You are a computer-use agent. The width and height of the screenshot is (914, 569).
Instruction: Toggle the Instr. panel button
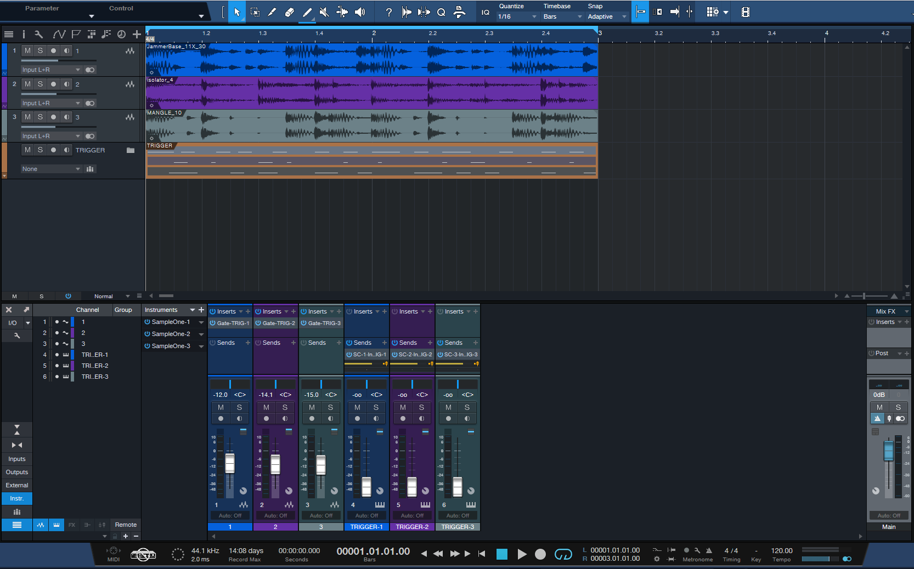(17, 498)
